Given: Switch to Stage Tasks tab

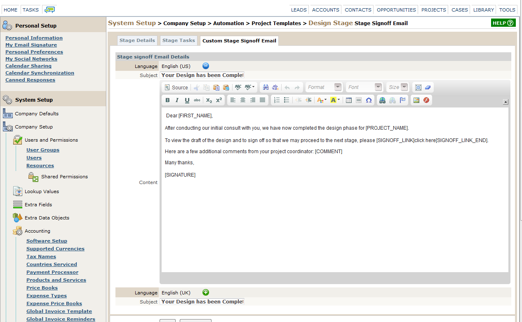Looking at the screenshot, I should pyautogui.click(x=179, y=40).
